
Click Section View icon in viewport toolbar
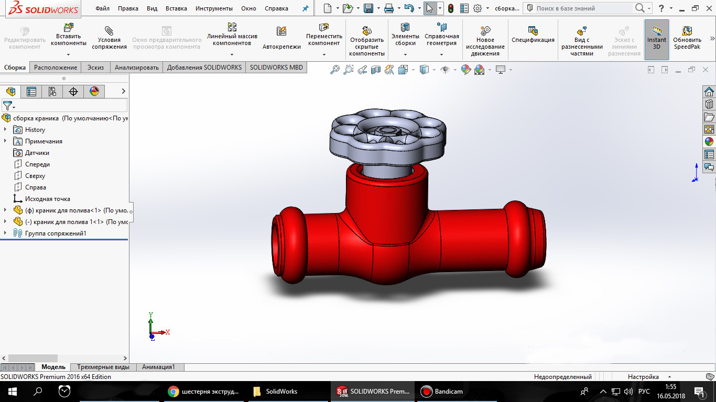375,70
